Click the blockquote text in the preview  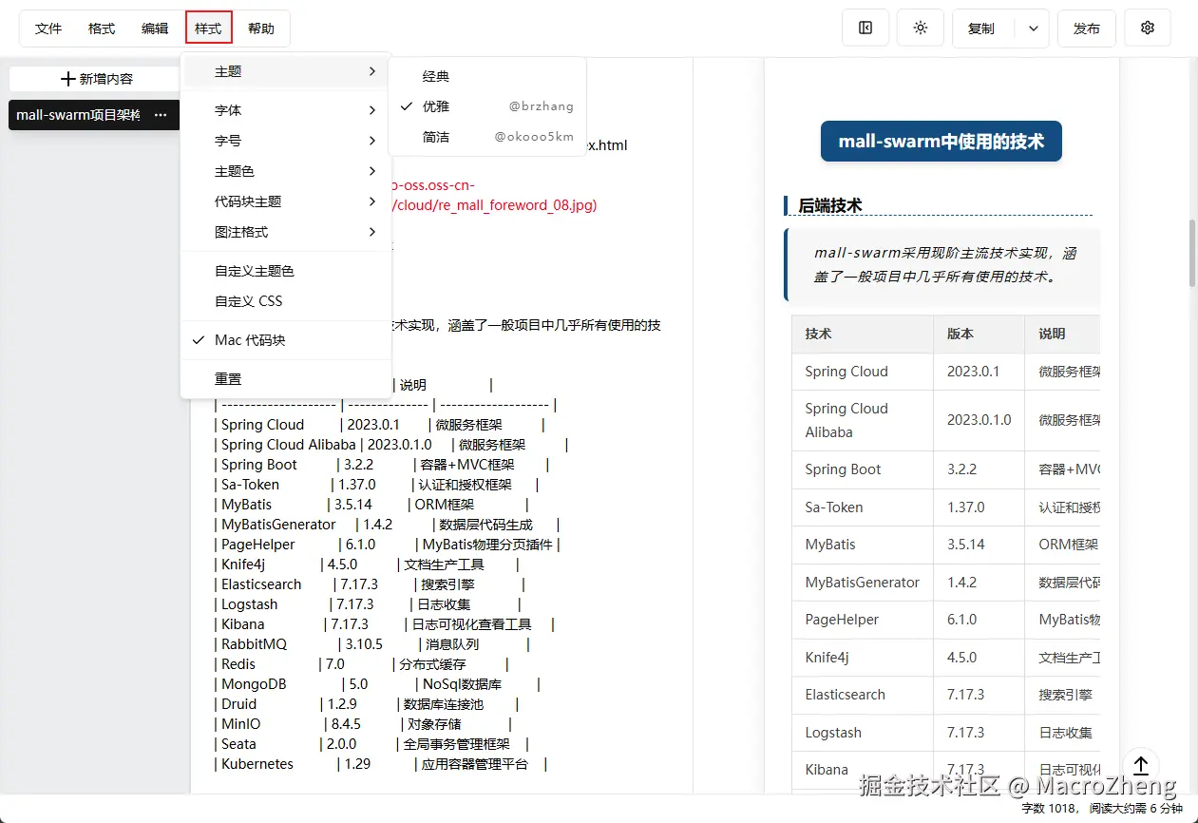[x=945, y=265]
